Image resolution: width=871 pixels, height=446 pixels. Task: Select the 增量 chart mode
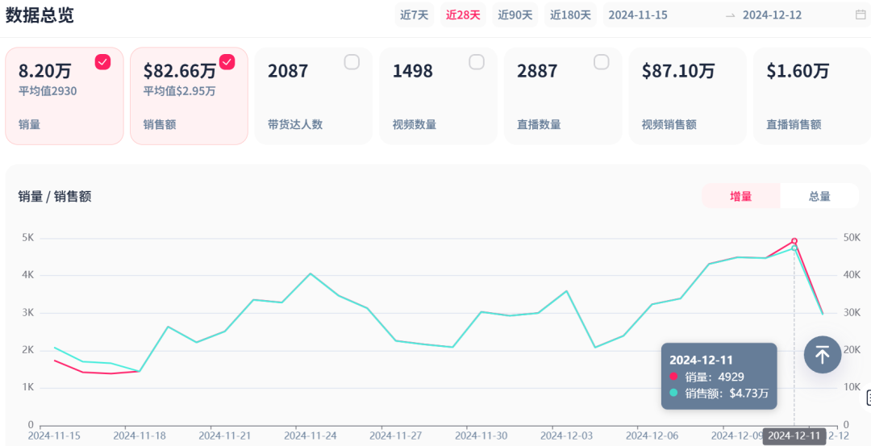click(x=740, y=196)
